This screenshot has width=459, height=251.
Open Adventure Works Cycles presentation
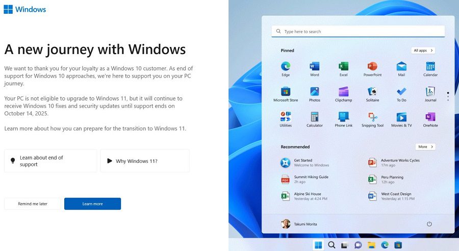[x=394, y=163]
